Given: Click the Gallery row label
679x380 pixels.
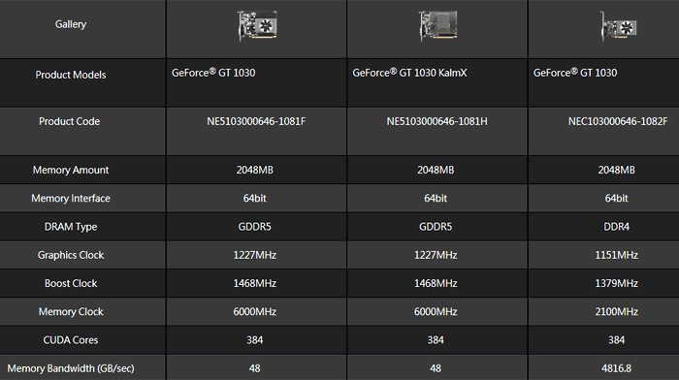Looking at the screenshot, I should tap(71, 24).
